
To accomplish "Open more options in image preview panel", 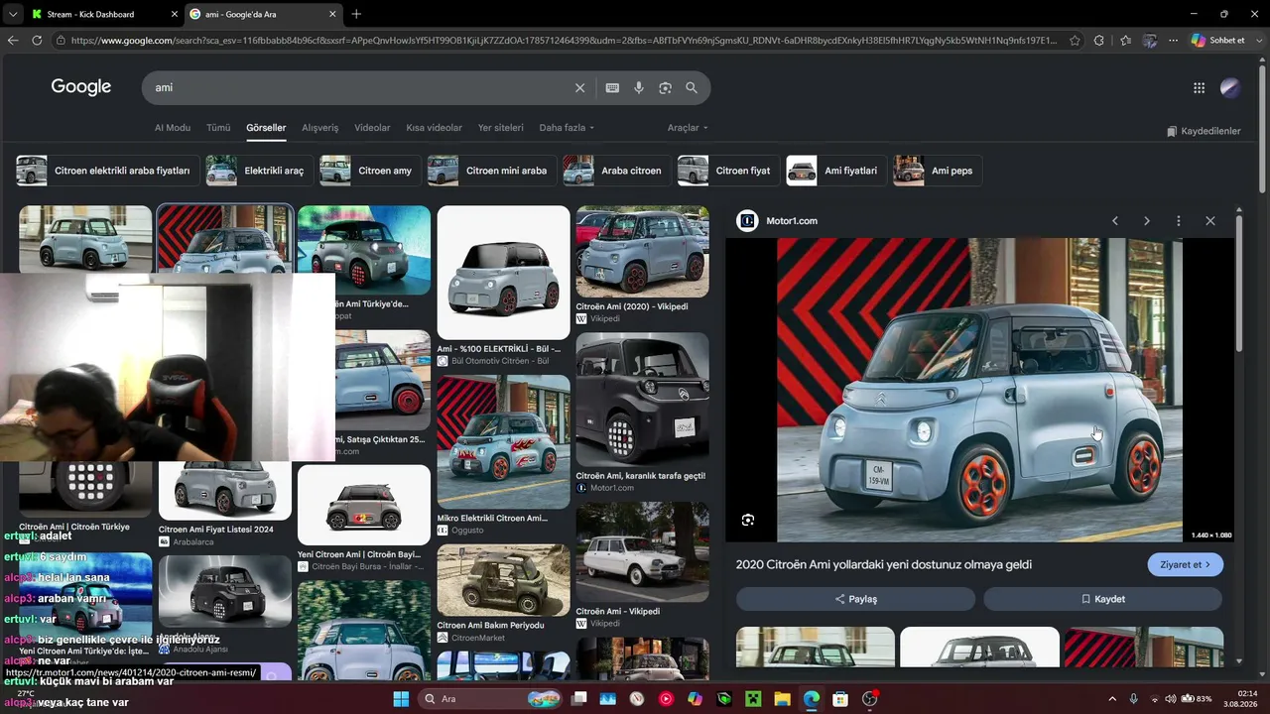I will [1179, 221].
